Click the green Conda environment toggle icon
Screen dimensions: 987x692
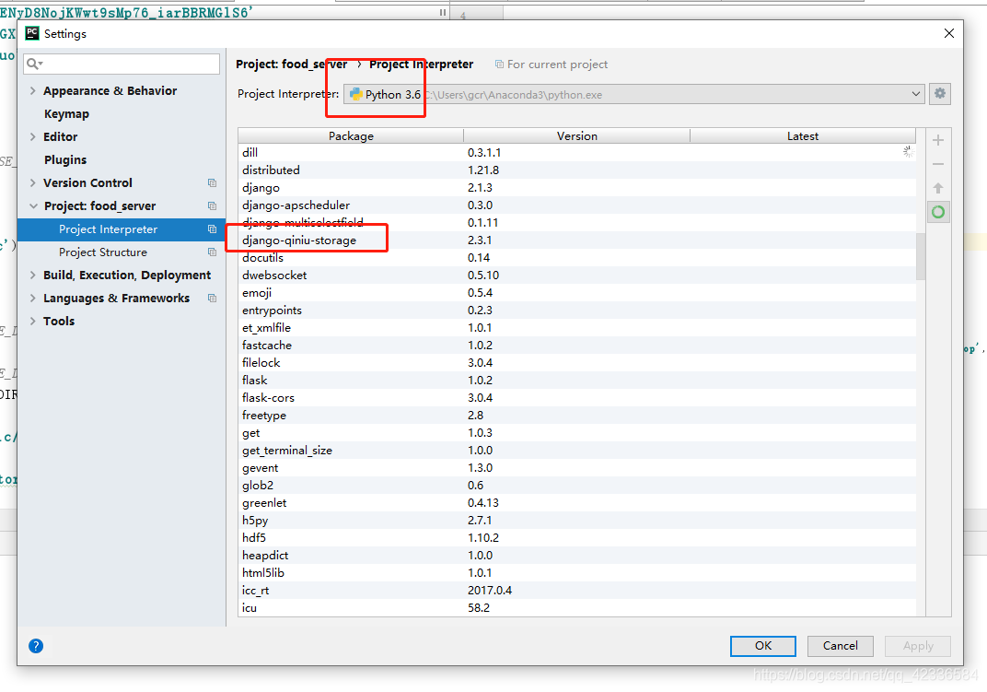(x=938, y=212)
